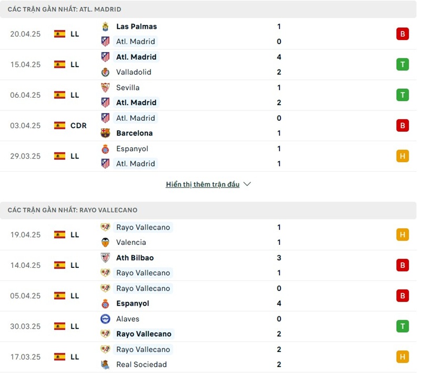Click the Sevilla club crest
Screen dimensions: 421x373
[105, 87]
